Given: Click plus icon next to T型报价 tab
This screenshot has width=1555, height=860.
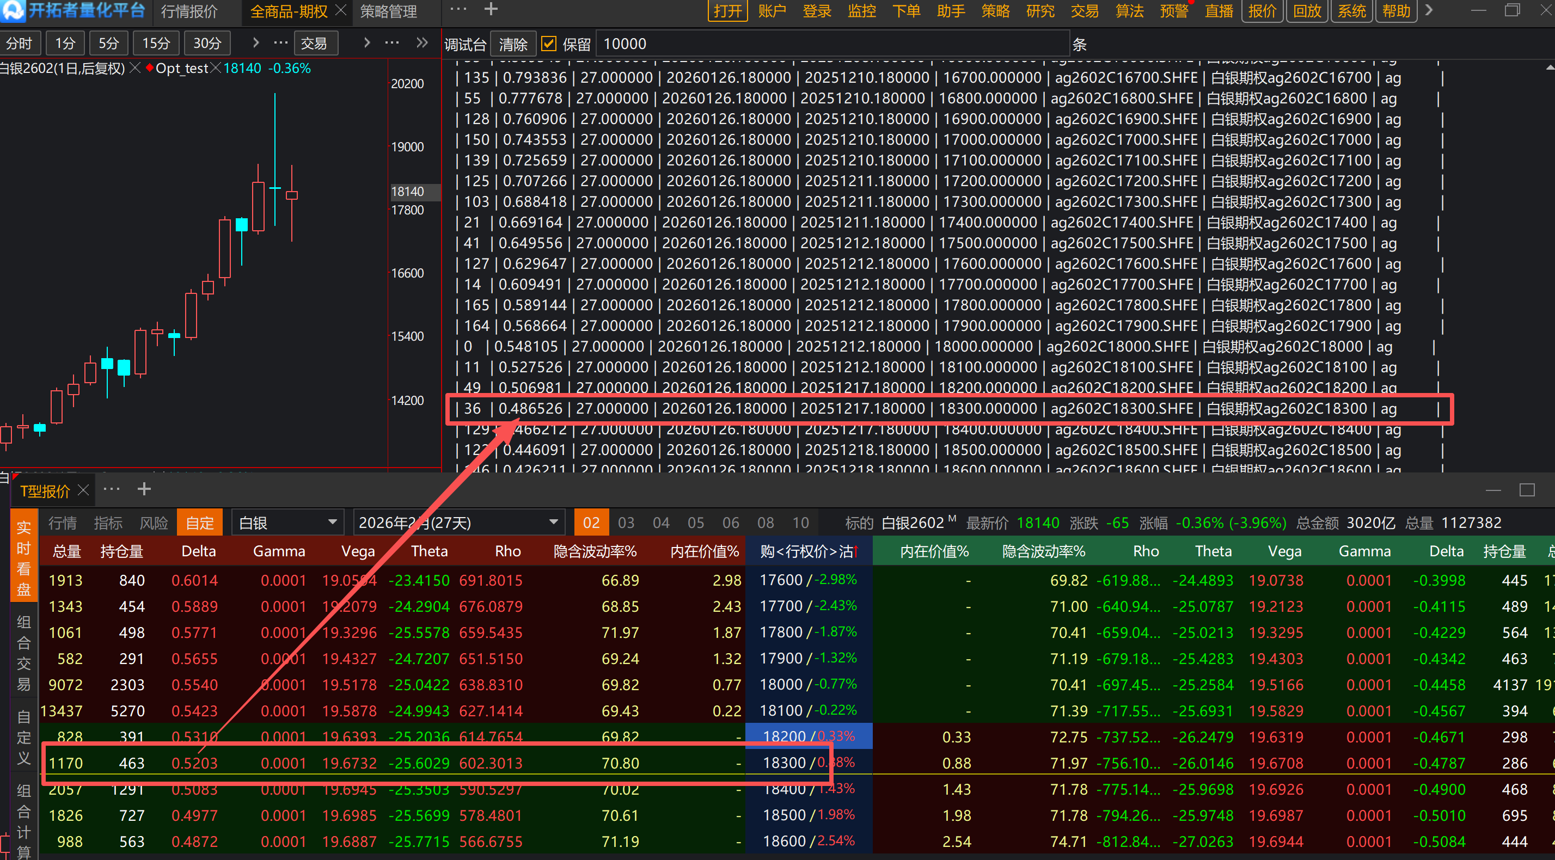Looking at the screenshot, I should point(144,489).
